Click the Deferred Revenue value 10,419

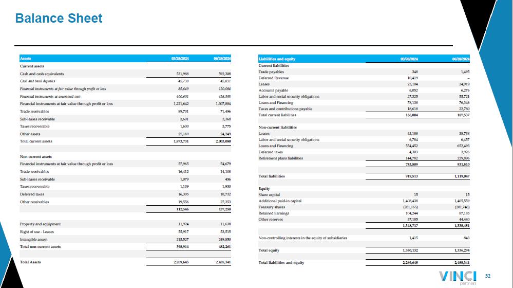412,78
